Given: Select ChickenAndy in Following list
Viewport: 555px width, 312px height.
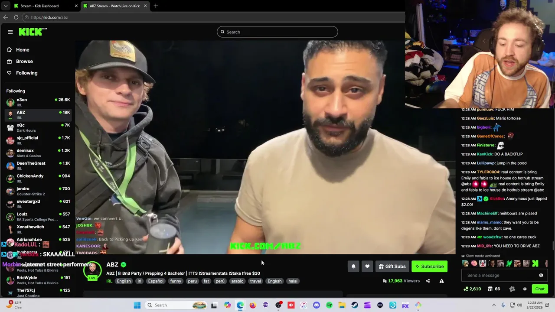Looking at the screenshot, I should pos(38,179).
